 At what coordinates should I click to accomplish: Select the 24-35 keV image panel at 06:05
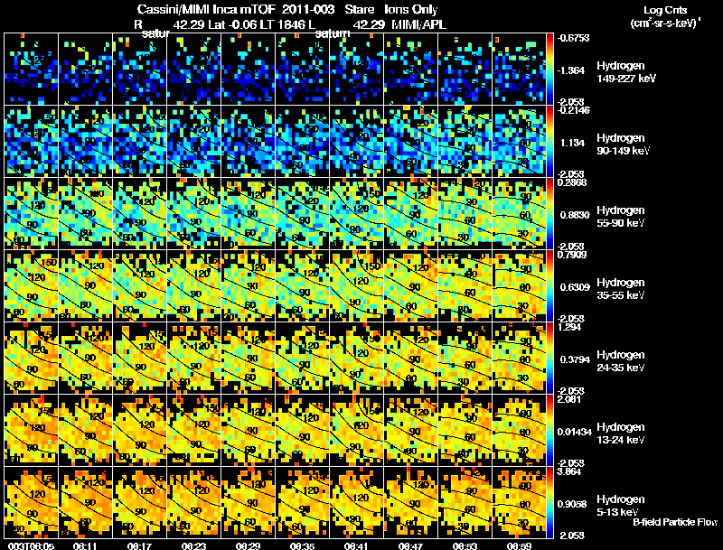pos(31,359)
